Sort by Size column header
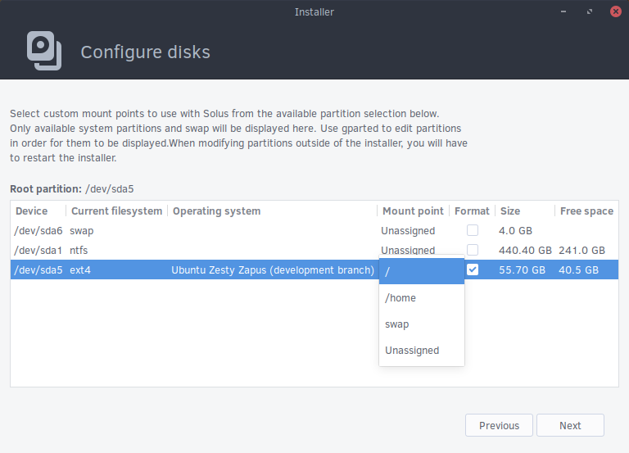The height and width of the screenshot is (453, 629). pos(525,211)
